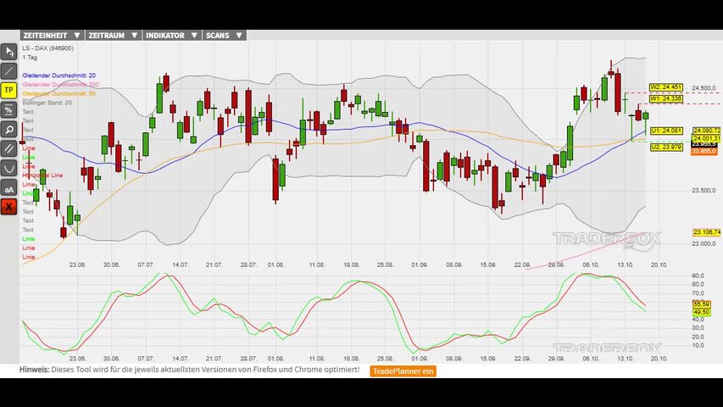Screen dimensions: 723x407
Task: Open the ZEITRAUM dropdown menu
Action: coord(112,36)
